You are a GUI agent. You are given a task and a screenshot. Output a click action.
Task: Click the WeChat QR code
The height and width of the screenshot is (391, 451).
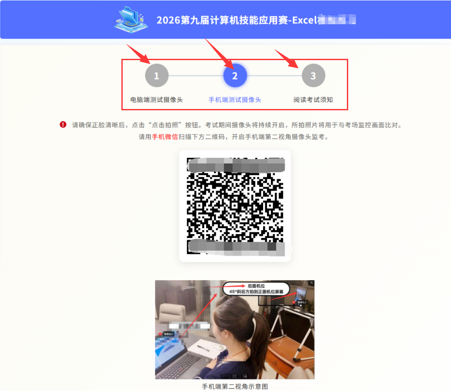pos(235,206)
